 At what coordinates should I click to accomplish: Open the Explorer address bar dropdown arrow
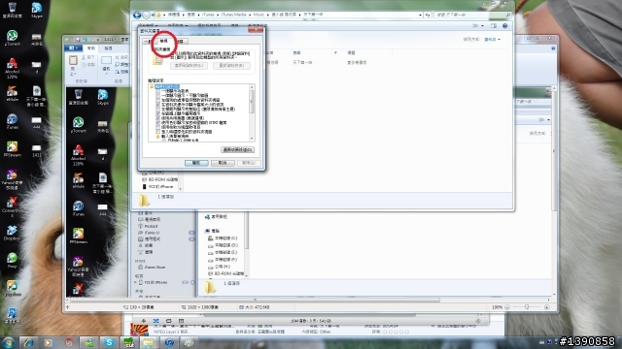pyautogui.click(x=420, y=16)
